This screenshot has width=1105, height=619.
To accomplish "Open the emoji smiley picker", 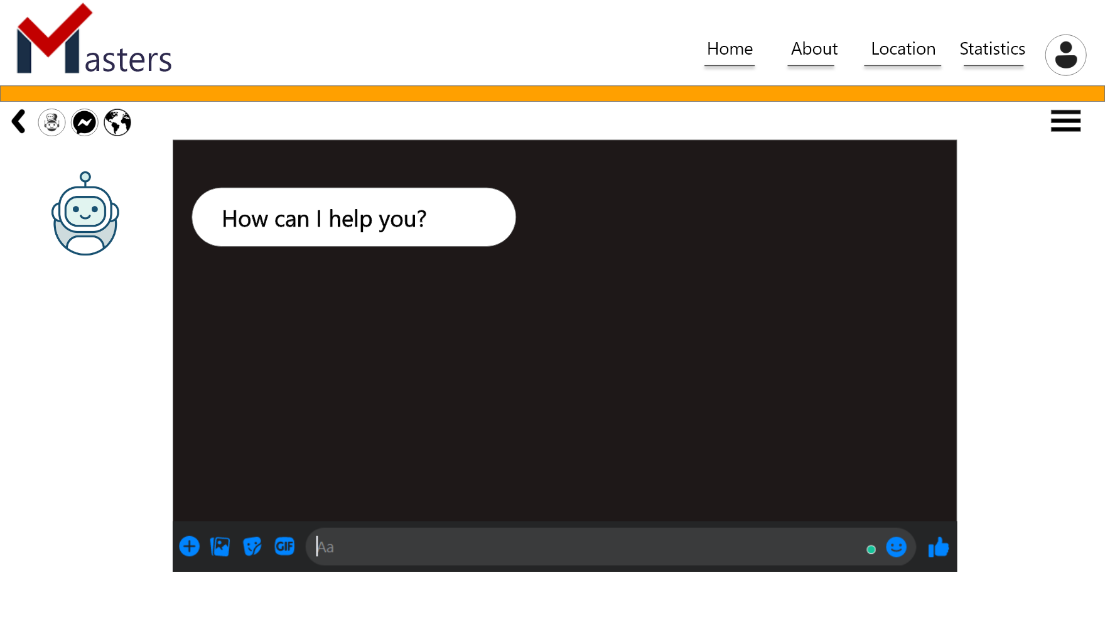I will pos(896,547).
